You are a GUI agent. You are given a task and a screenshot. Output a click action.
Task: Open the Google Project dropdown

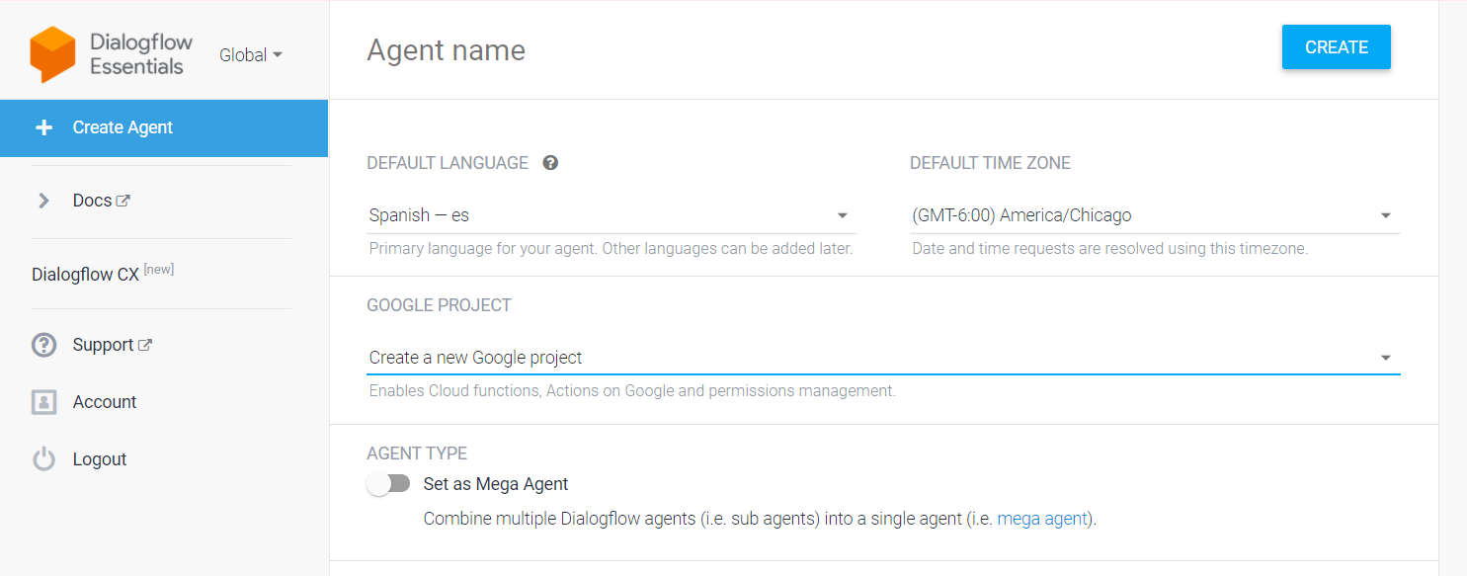[x=1385, y=358]
